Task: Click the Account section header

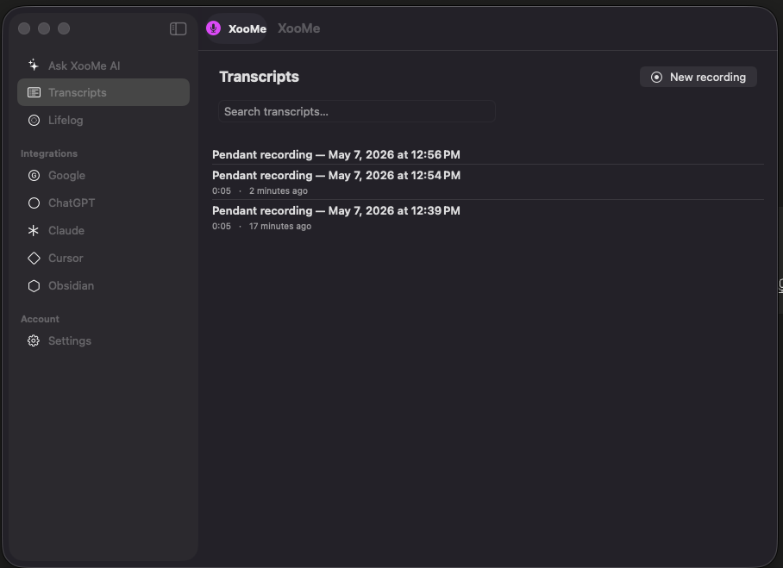Action: pos(40,319)
